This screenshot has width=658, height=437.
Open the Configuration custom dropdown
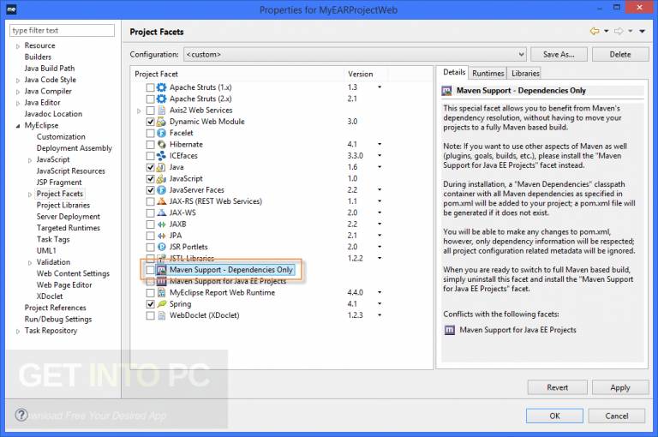click(355, 55)
